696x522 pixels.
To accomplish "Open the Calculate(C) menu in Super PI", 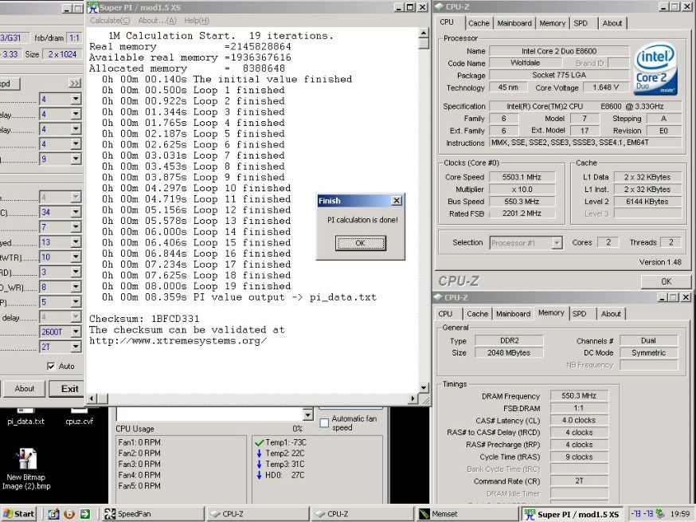I will click(110, 21).
